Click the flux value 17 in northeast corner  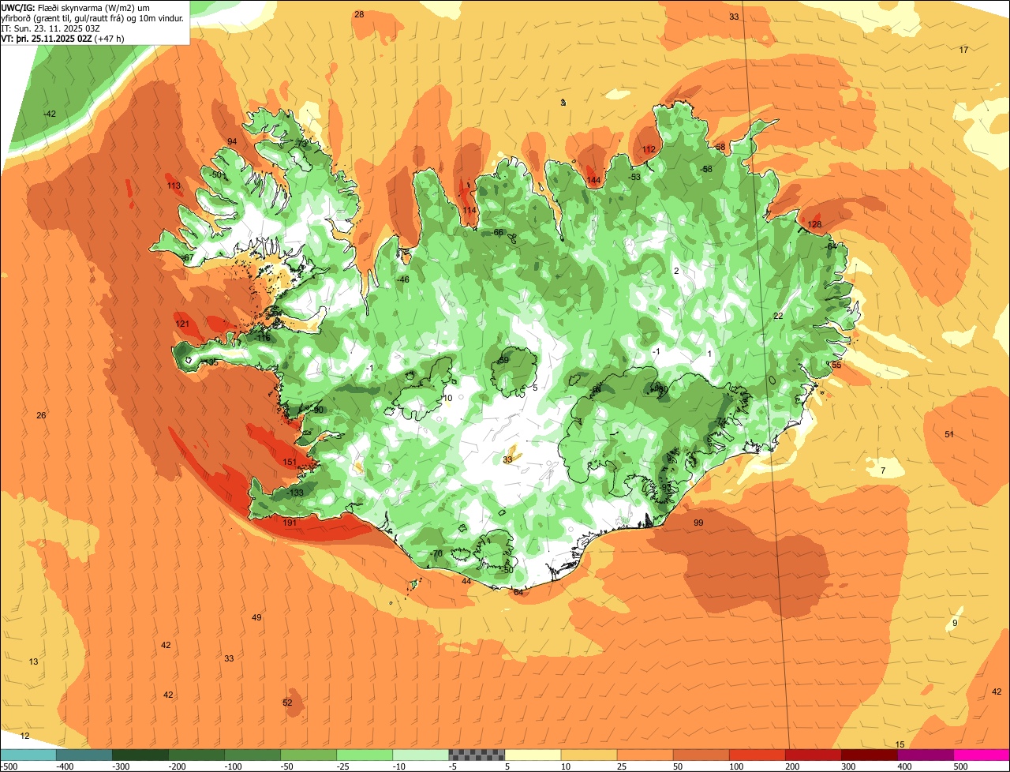[963, 51]
